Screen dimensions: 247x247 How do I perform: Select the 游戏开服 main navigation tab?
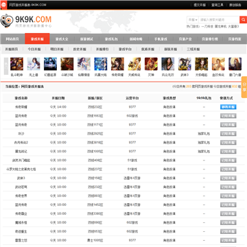[x=37, y=39]
